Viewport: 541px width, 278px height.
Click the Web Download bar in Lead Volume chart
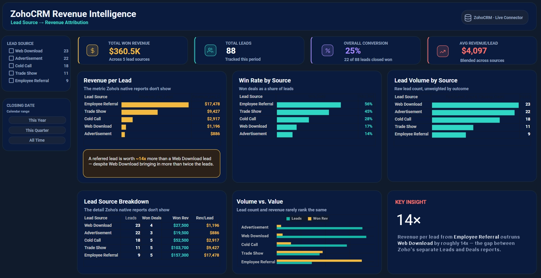[475, 105]
